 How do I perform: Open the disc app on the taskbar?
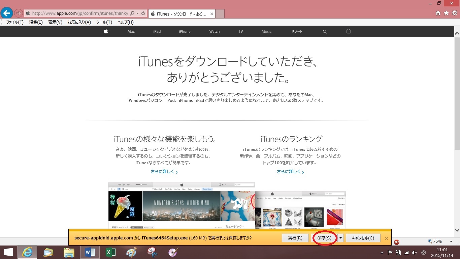coord(173,252)
